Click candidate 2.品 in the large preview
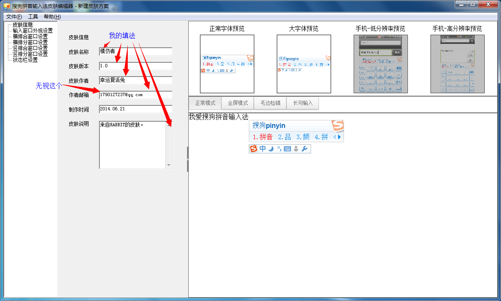Screen dimensions: 501x301 click(x=285, y=137)
